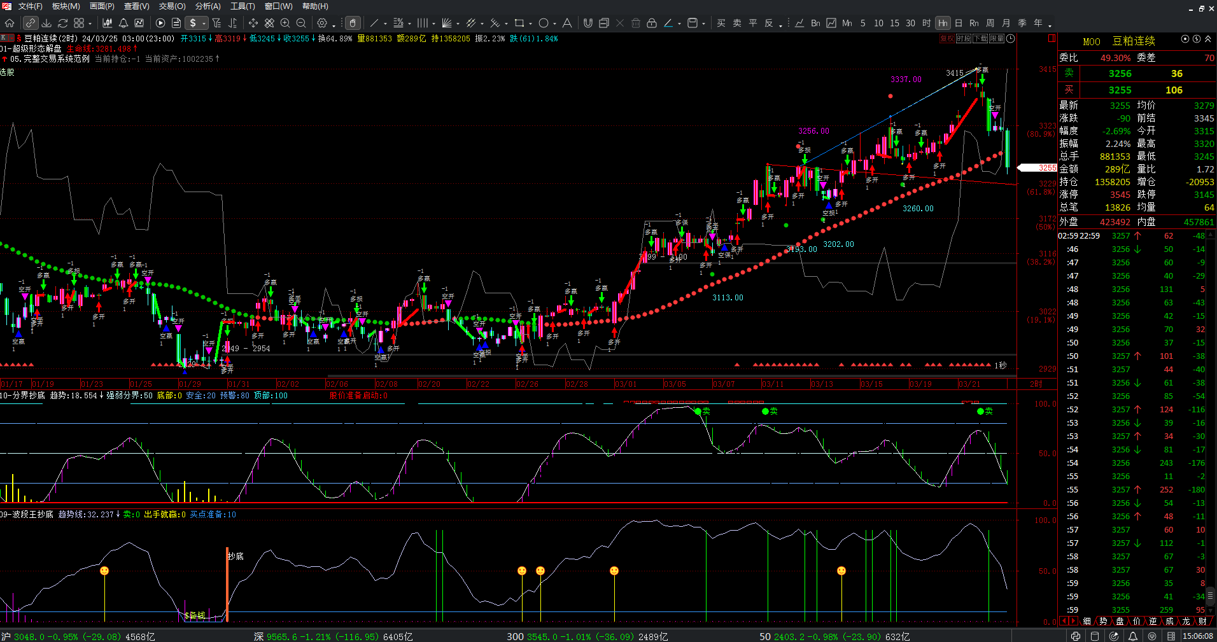Screen dimensions: 1217x642
Task: Open the 分析(A) menu
Action: click(x=208, y=6)
